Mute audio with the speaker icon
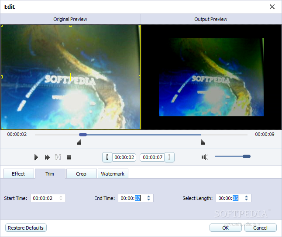 [205, 157]
